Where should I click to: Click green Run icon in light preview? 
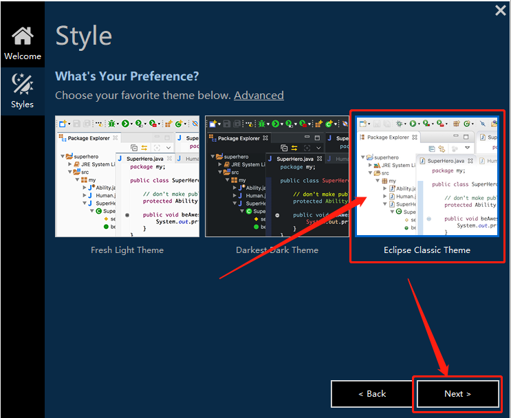[x=125, y=124]
